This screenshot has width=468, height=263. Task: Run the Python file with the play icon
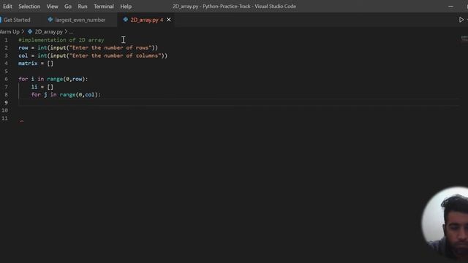(461, 20)
